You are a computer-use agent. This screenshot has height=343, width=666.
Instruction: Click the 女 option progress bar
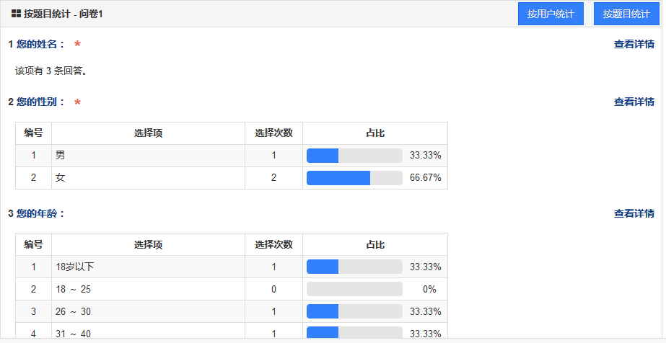click(x=354, y=178)
